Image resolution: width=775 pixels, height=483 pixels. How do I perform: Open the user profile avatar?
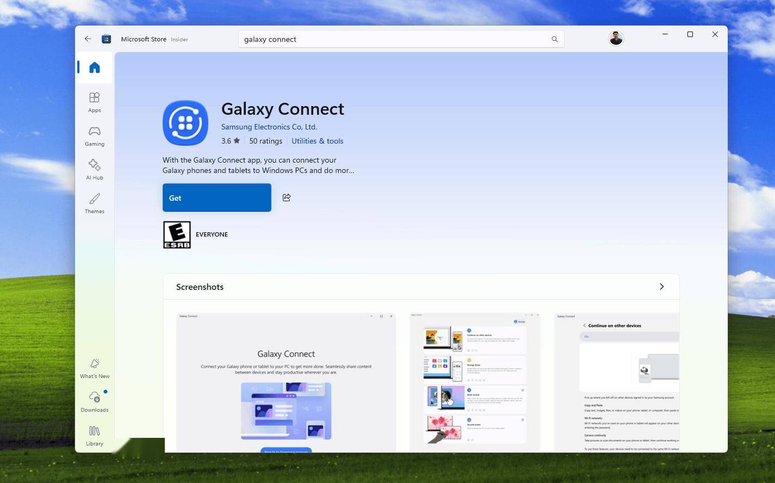pyautogui.click(x=616, y=39)
